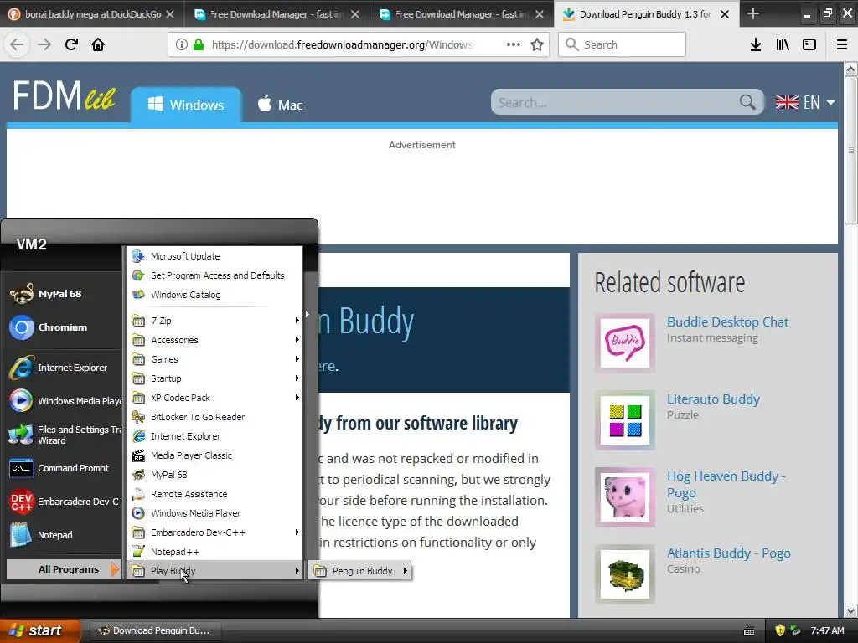Open Internet Explorer in left start panel
858x643 pixels.
(x=63, y=368)
